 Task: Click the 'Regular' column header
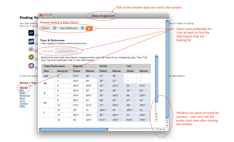point(84,66)
